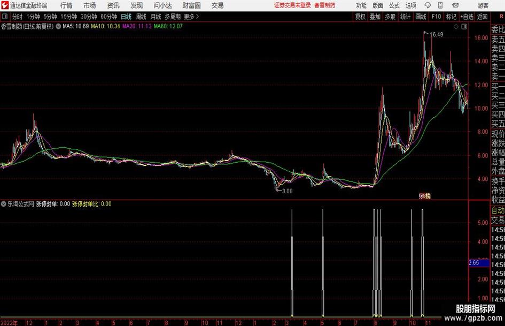Open the 公式 menu

tap(394, 5)
